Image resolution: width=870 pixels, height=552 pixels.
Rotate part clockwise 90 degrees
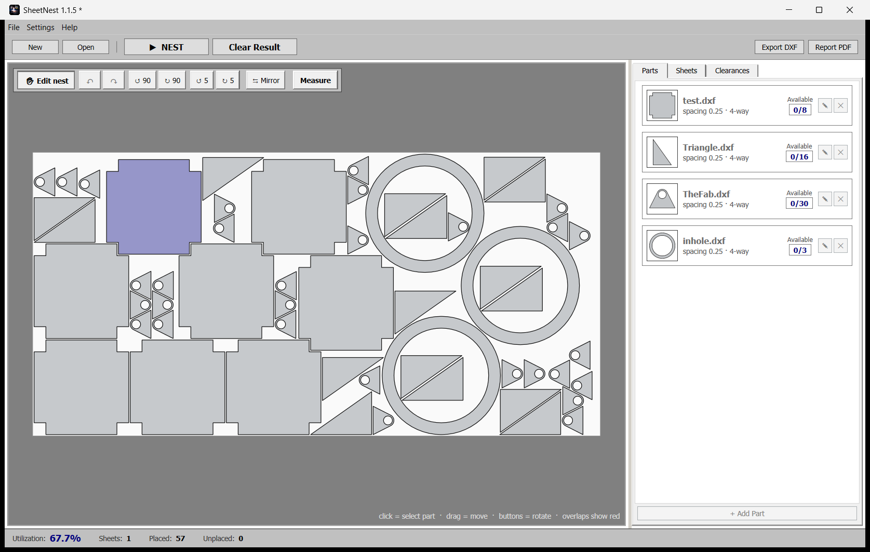click(172, 80)
